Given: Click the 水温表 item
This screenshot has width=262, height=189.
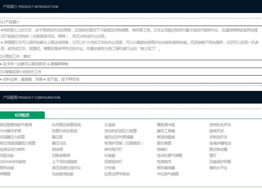Looking at the screenshot, I should click(x=110, y=125).
